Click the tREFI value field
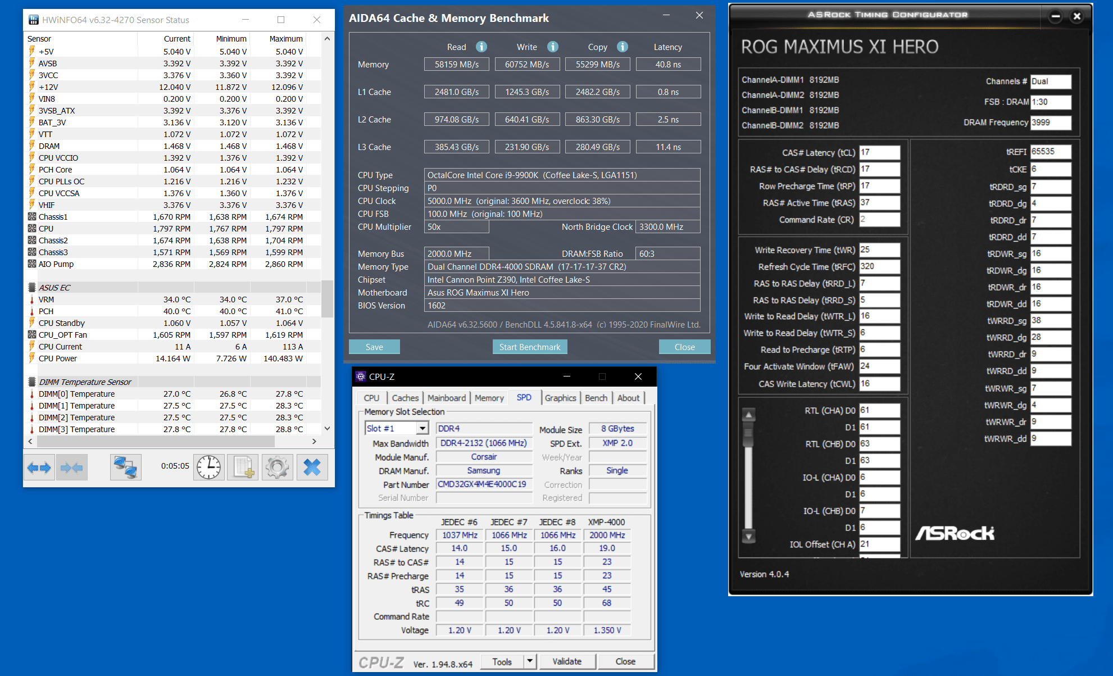Screen dimensions: 1113x676 click(1051, 152)
